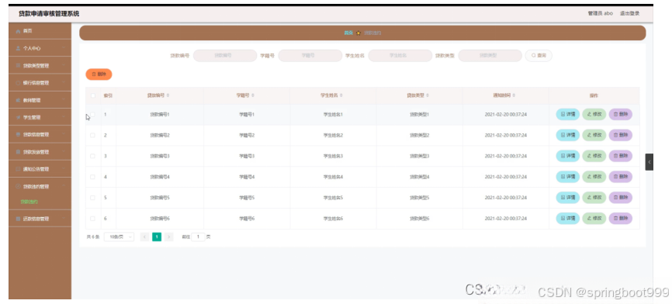
Task: Click purple 删除 for row 5
Action: tap(621, 198)
